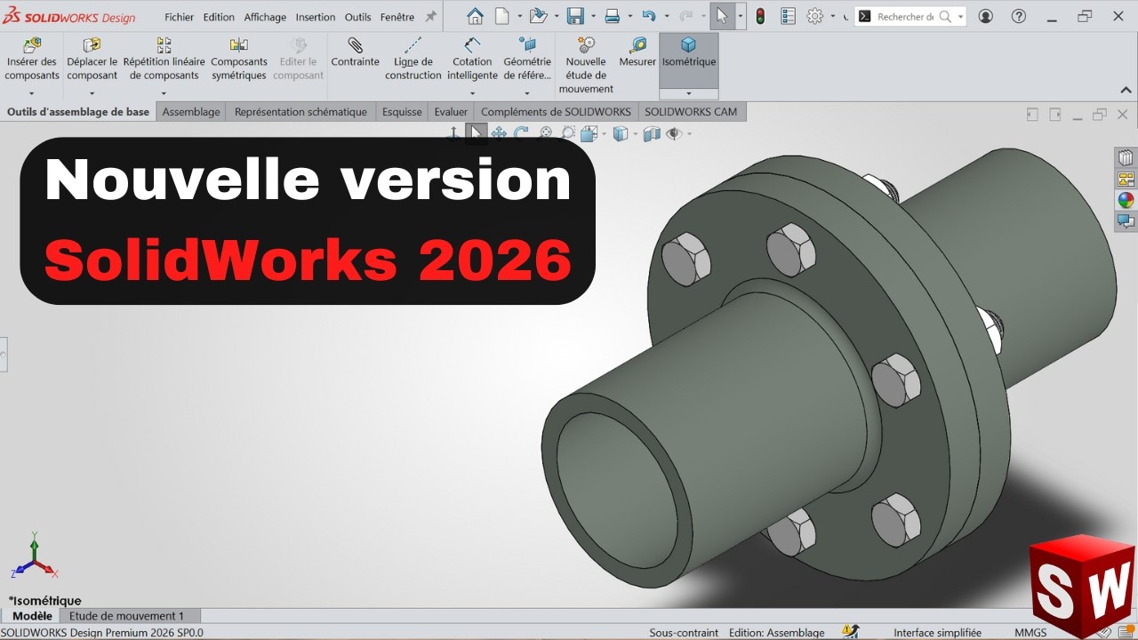The width and height of the screenshot is (1138, 640).
Task: Click the MMGS unit system in status bar
Action: pos(1030,633)
